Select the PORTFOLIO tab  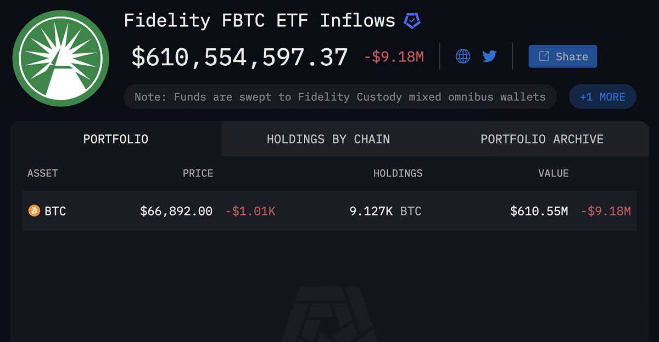116,139
